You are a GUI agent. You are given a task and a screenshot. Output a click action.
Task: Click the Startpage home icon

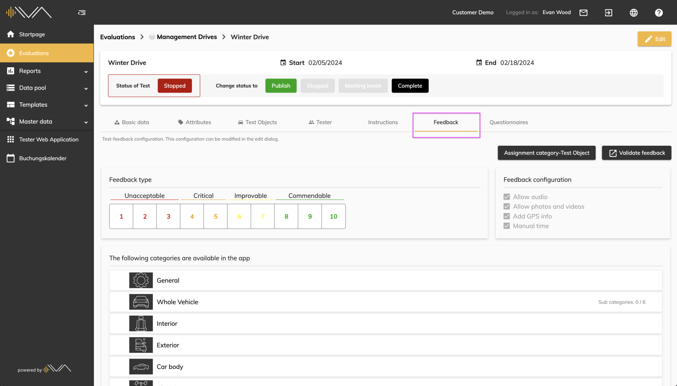pos(11,34)
